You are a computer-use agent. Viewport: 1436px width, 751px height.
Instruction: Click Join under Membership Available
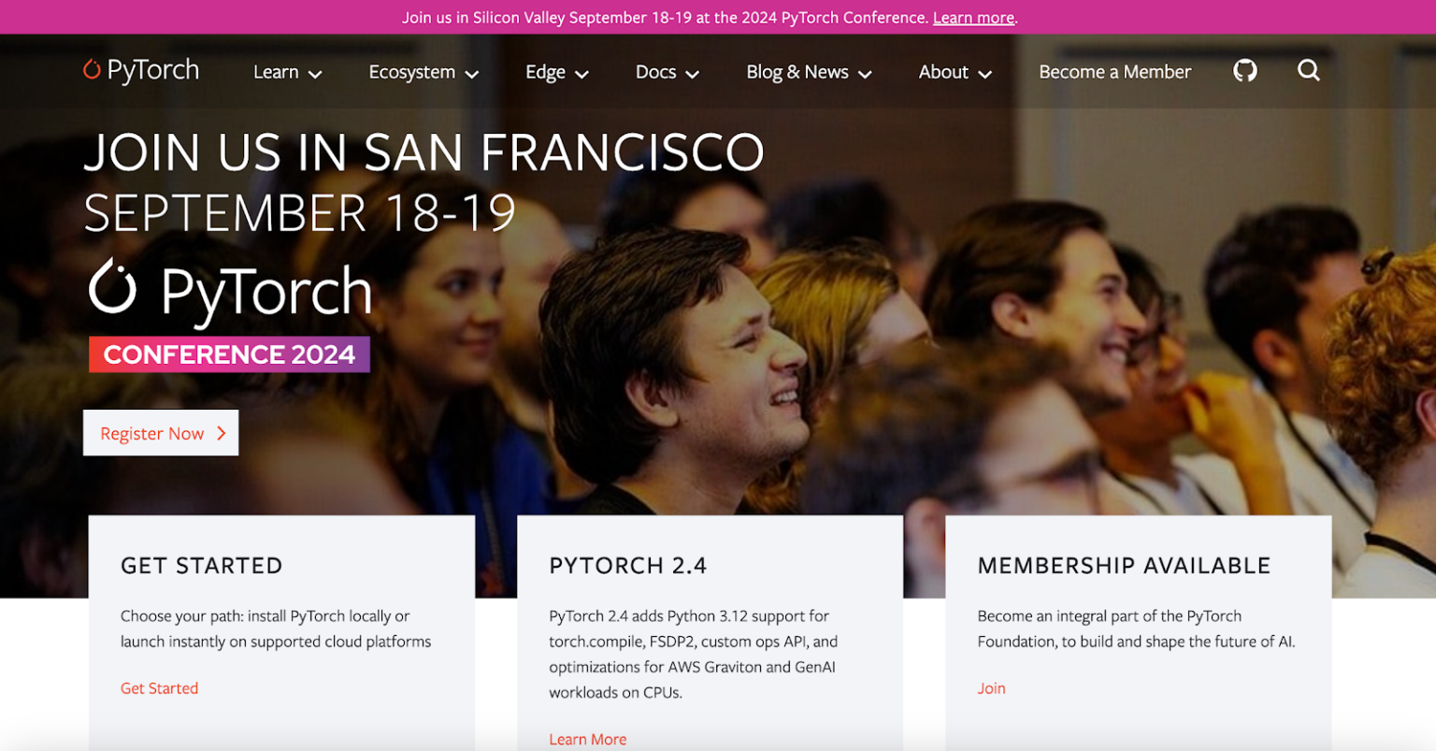coord(991,687)
